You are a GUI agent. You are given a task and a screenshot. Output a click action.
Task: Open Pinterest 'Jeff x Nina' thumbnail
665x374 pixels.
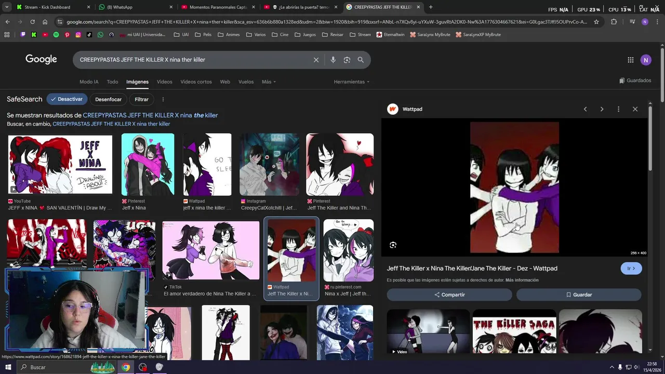coord(148,164)
